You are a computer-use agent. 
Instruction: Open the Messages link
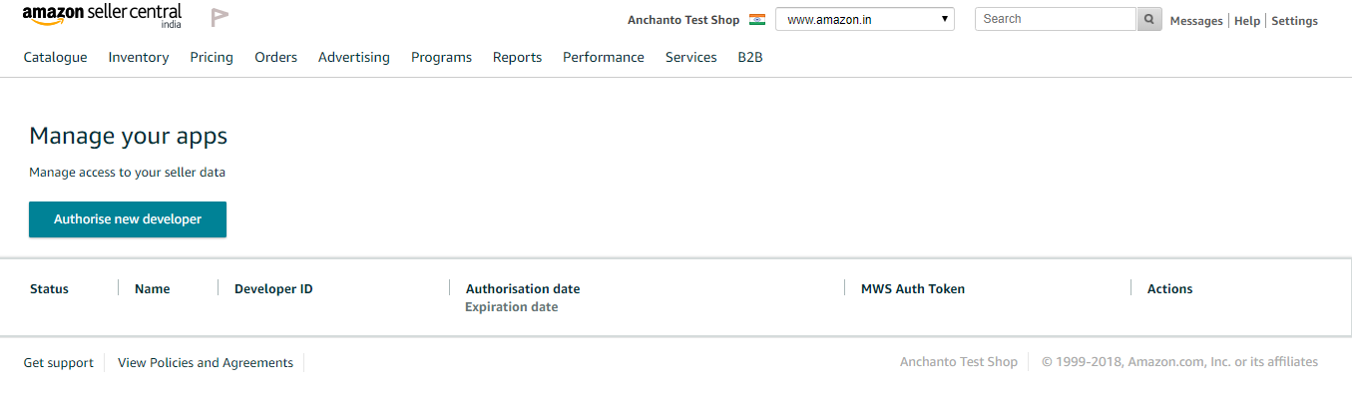click(x=1196, y=21)
